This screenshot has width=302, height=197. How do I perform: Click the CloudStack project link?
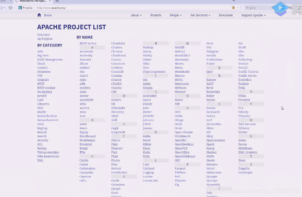tap(118, 55)
